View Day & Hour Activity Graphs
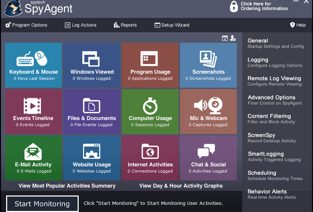The image size is (313, 212). click(x=181, y=186)
